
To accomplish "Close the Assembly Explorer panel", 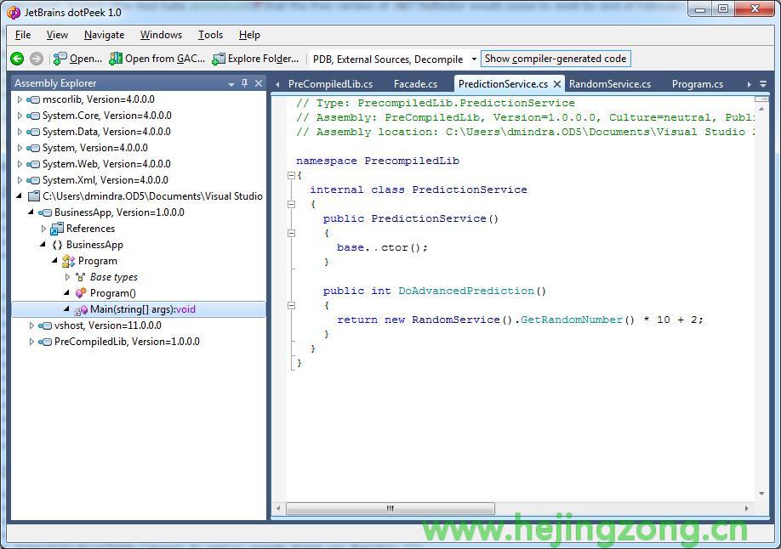I will pos(259,83).
